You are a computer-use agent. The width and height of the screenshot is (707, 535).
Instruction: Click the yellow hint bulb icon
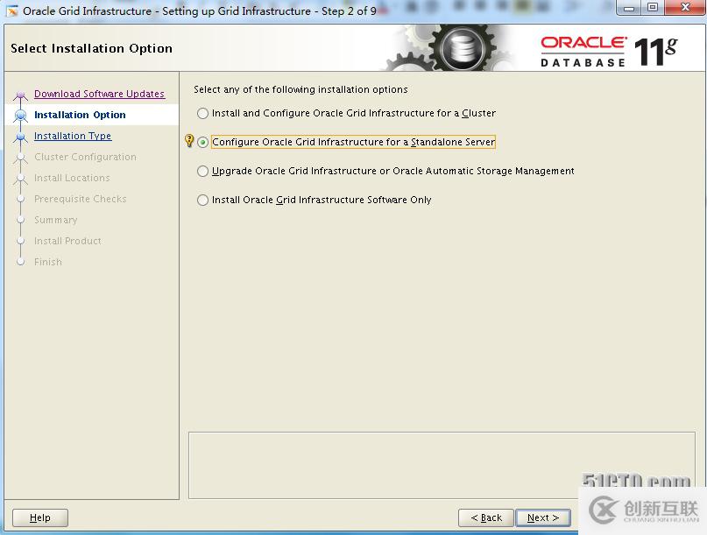pos(189,141)
